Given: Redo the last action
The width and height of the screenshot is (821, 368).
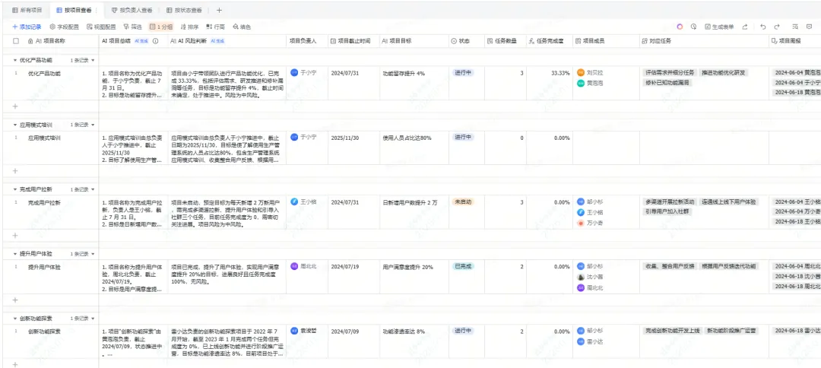Looking at the screenshot, I should (777, 27).
